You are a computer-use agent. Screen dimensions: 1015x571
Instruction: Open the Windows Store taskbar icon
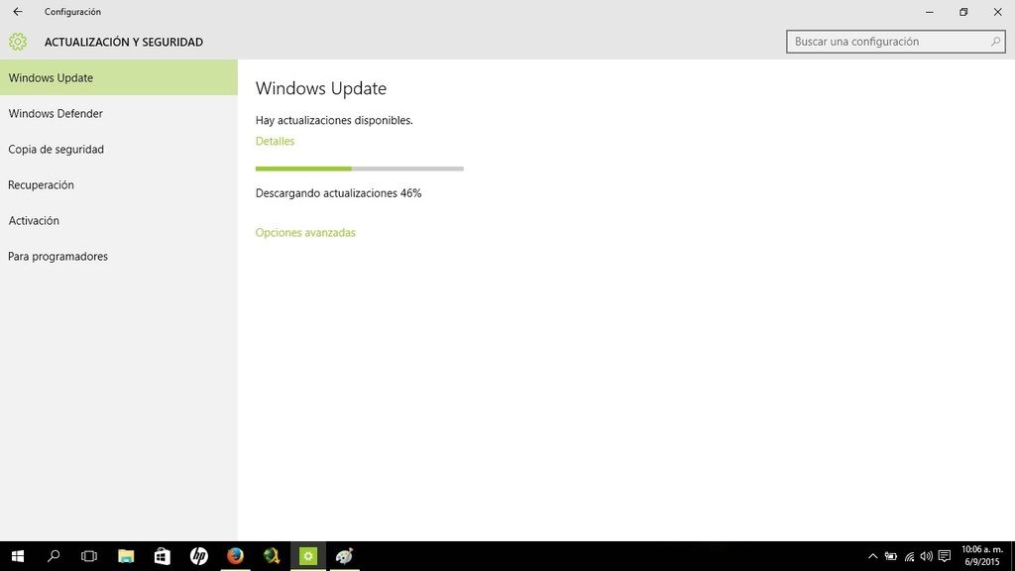pyautogui.click(x=163, y=556)
